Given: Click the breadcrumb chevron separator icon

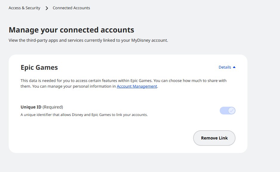Looking at the screenshot, I should (x=47, y=8).
